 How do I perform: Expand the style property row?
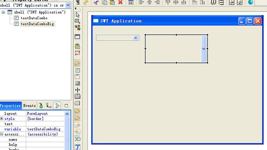(2, 118)
